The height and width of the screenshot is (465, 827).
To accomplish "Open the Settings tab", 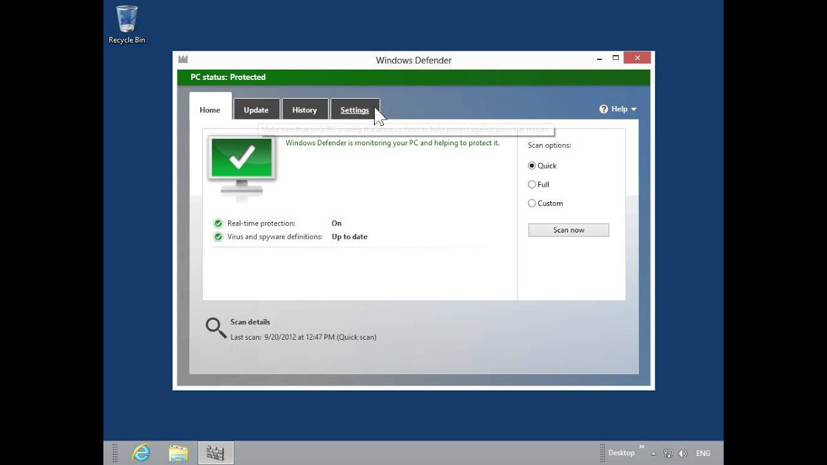I will [355, 110].
